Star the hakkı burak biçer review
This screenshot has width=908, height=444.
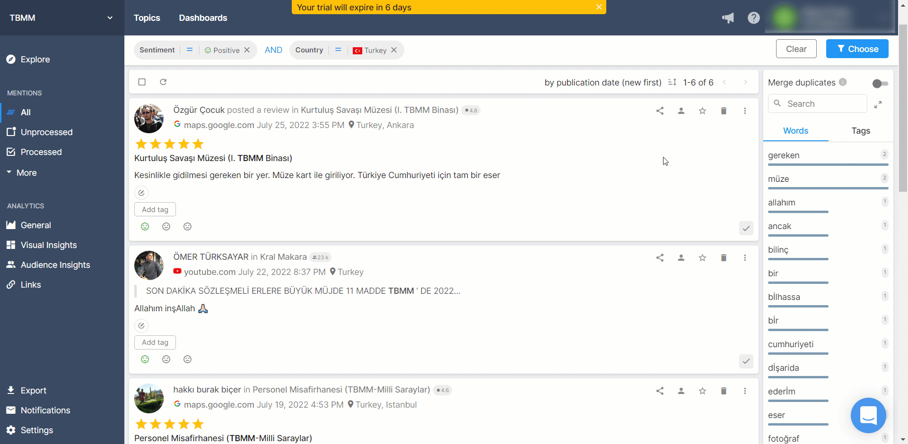(x=702, y=391)
